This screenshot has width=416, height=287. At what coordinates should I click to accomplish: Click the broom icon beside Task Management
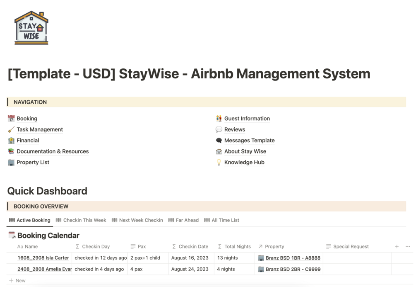coord(11,129)
